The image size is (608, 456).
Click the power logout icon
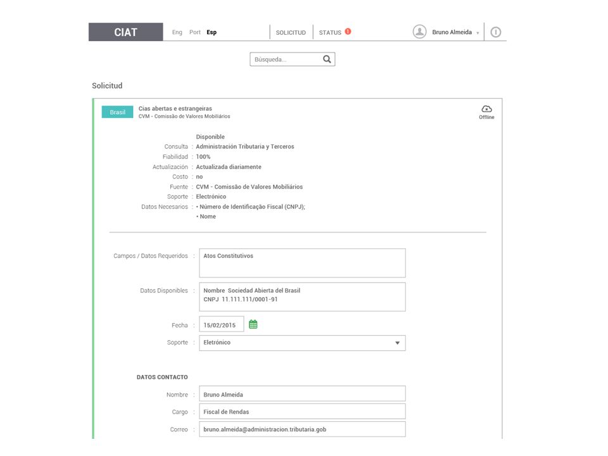[x=495, y=32]
